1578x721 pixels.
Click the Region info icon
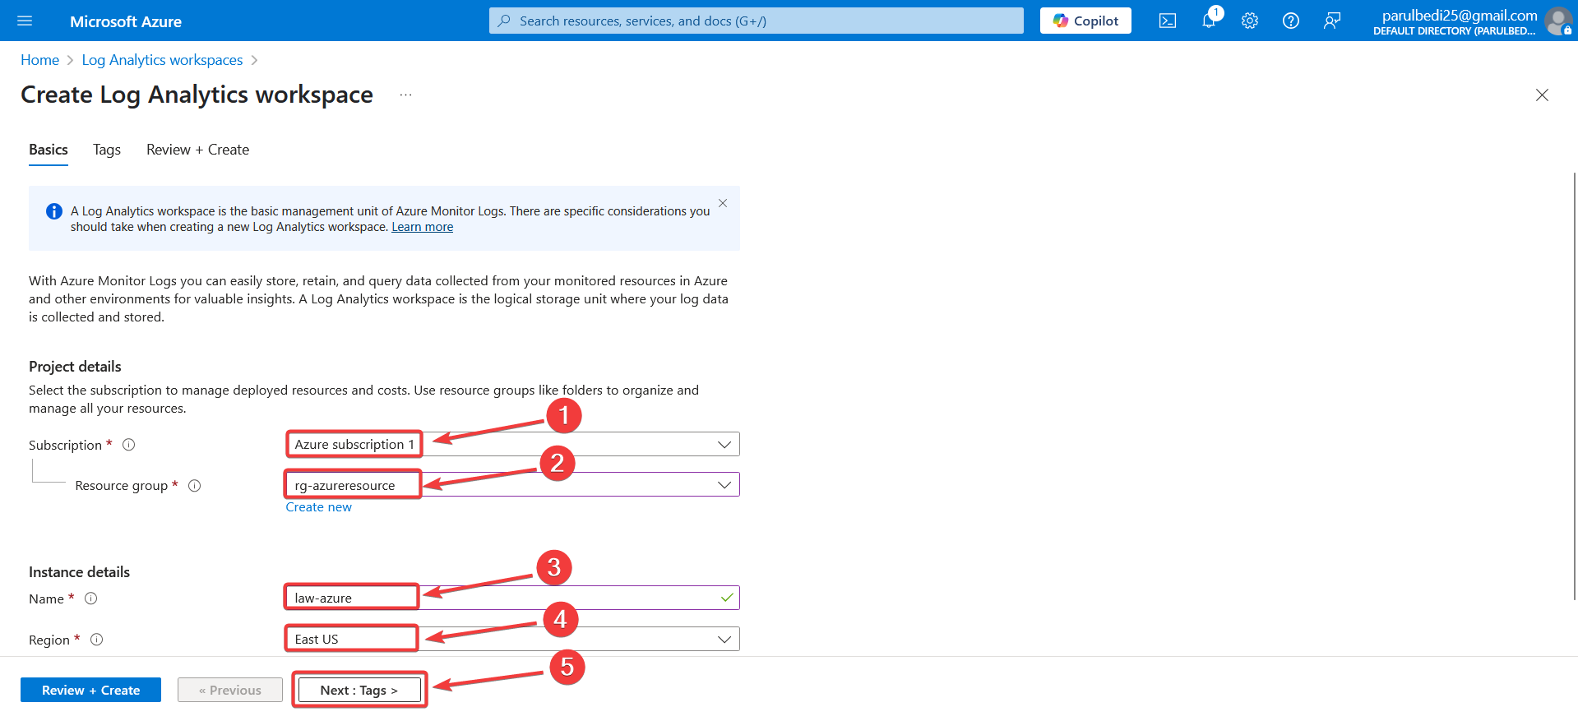coord(96,640)
